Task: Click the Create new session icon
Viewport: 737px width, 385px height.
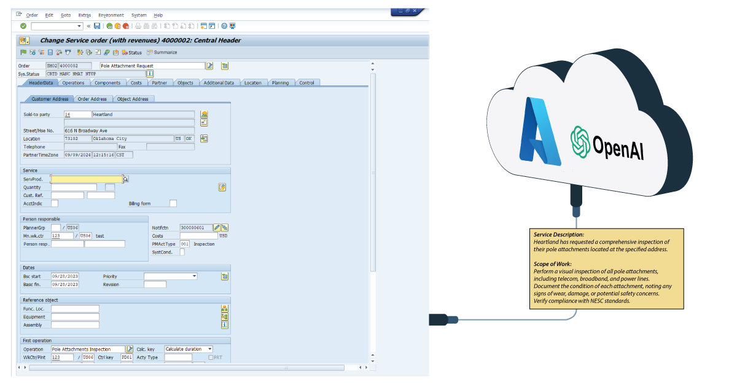Action: pyautogui.click(x=204, y=26)
